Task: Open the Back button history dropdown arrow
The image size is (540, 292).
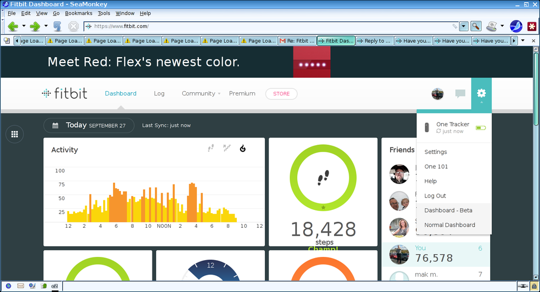Action: 24,26
